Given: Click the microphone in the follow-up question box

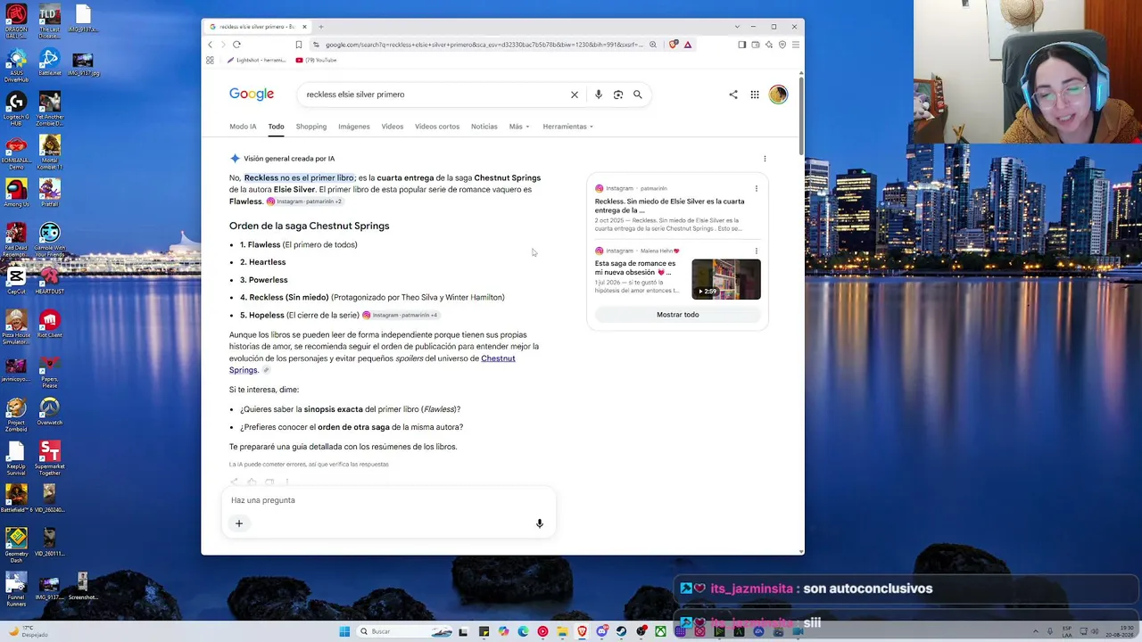Looking at the screenshot, I should [x=540, y=523].
